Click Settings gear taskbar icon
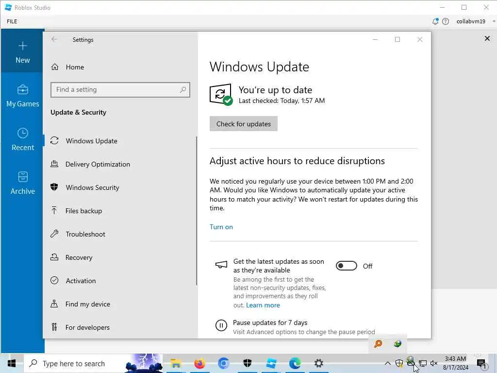This screenshot has width=497, height=373. [x=318, y=363]
